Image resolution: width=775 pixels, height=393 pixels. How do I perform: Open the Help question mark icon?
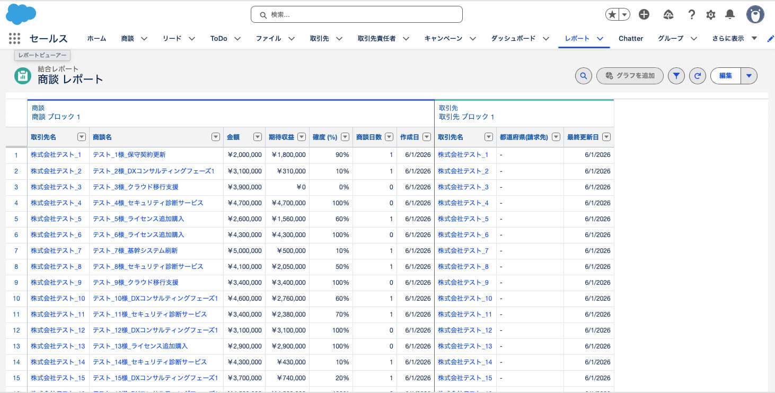pos(691,15)
